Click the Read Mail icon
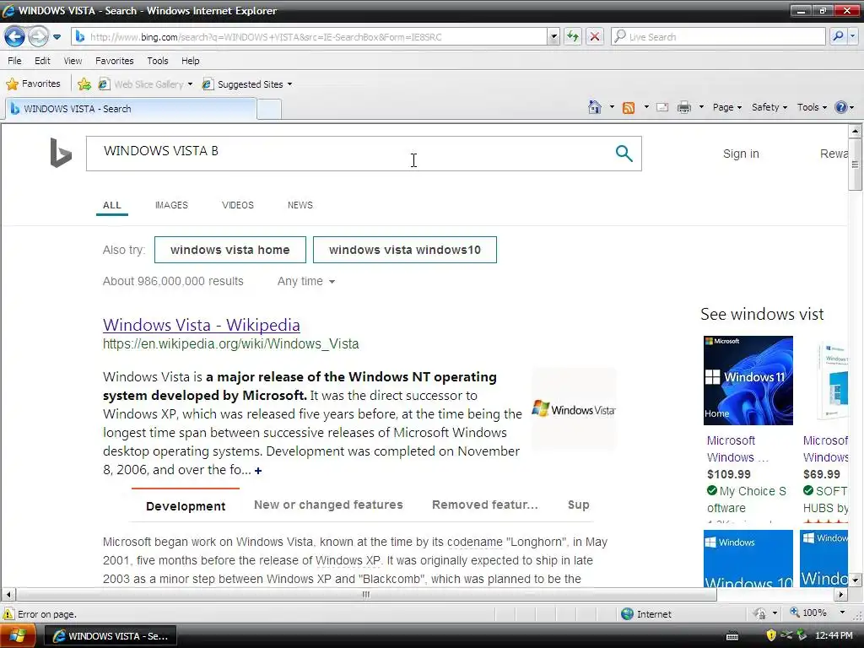Viewport: 864px width, 648px height. point(662,107)
